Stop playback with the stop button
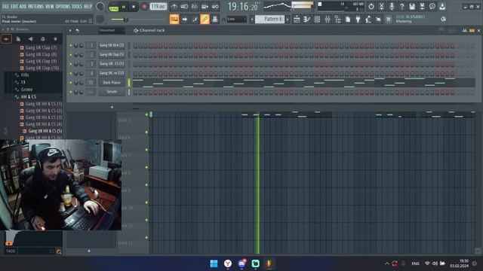The height and width of the screenshot is (271, 483). coord(134,7)
